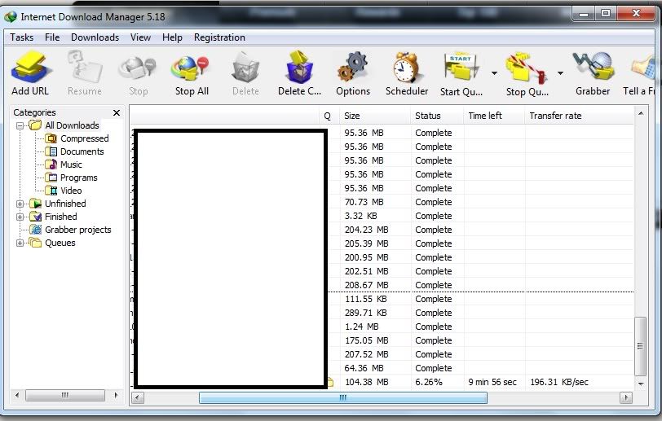Expand the Unfinished tree node
This screenshot has width=662, height=421.
click(x=20, y=204)
